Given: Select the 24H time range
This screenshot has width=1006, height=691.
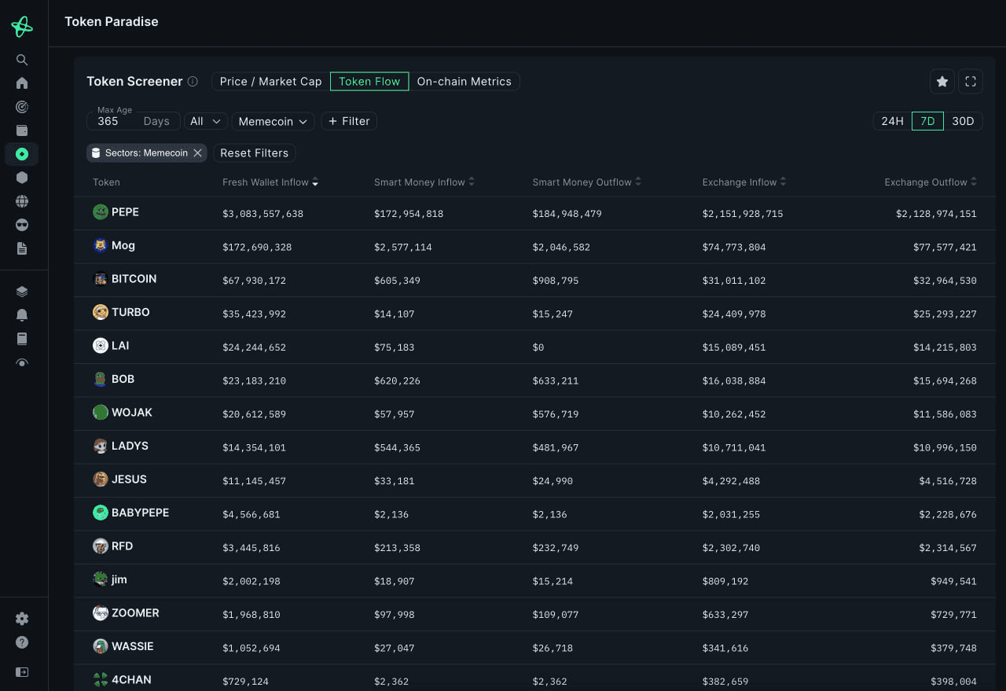Looking at the screenshot, I should click(x=892, y=121).
